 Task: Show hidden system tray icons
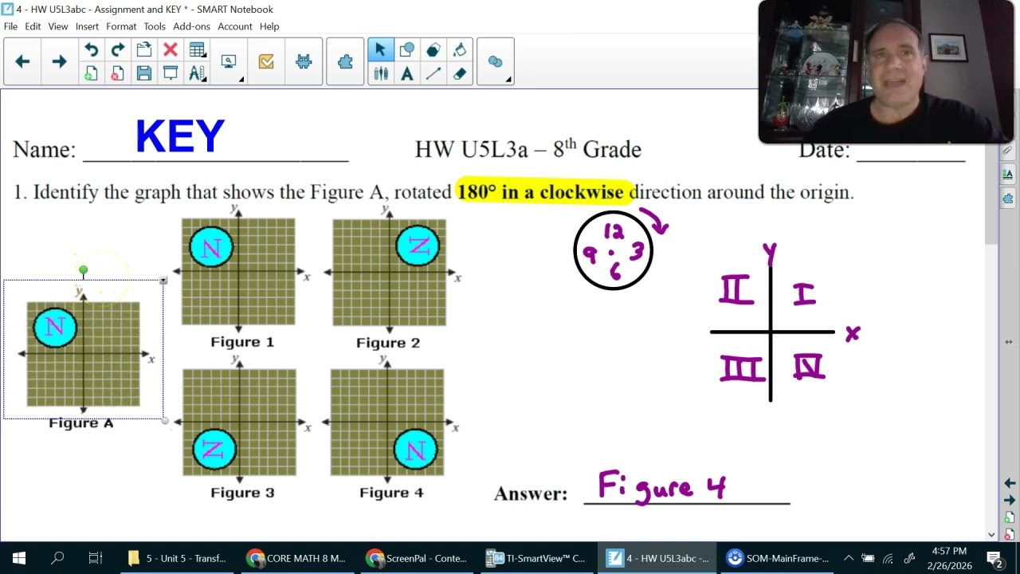click(x=848, y=558)
